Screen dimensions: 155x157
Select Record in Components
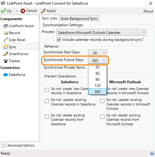pyautogui.click(x=14, y=33)
